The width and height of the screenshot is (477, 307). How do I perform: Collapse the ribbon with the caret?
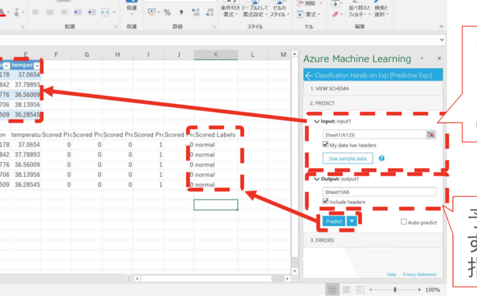(x=442, y=27)
